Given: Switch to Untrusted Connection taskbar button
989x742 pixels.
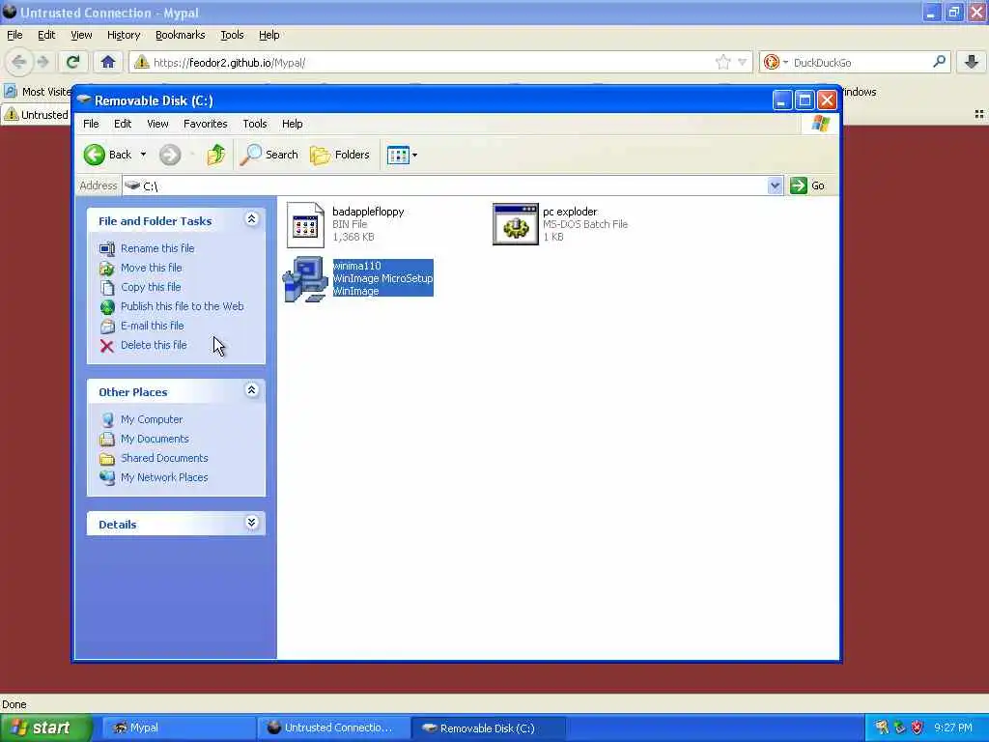Looking at the screenshot, I should tap(332, 728).
